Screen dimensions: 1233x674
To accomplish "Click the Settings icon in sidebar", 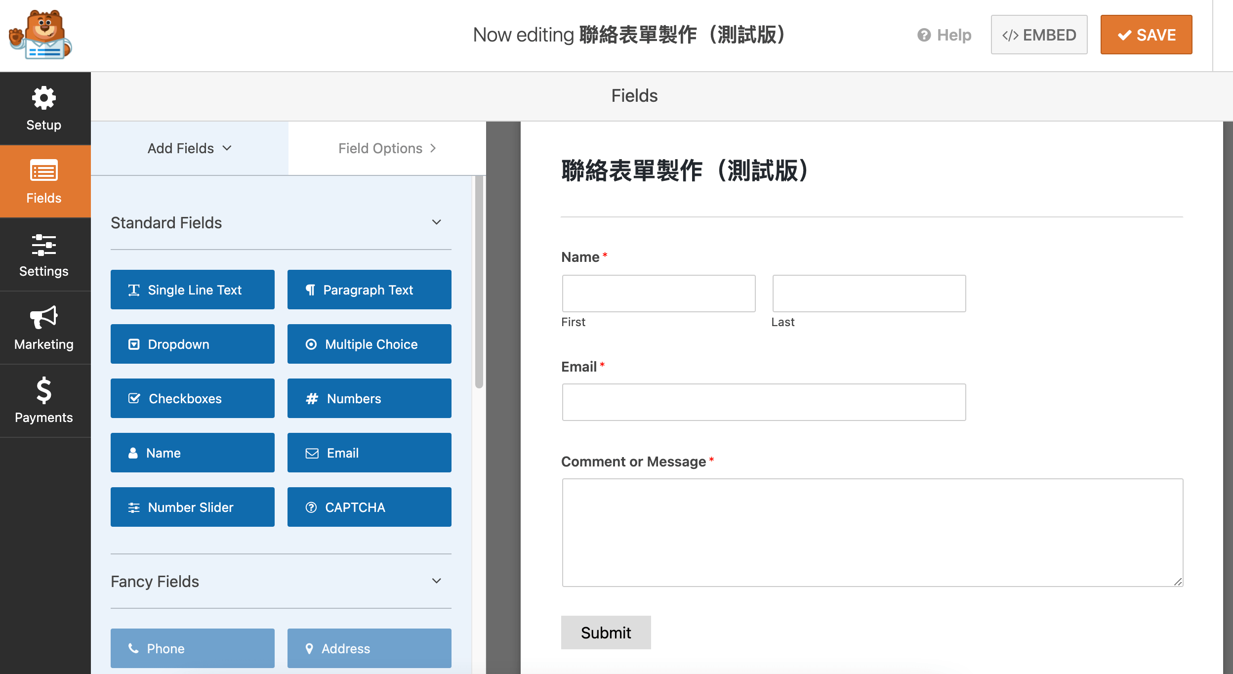I will (x=44, y=254).
